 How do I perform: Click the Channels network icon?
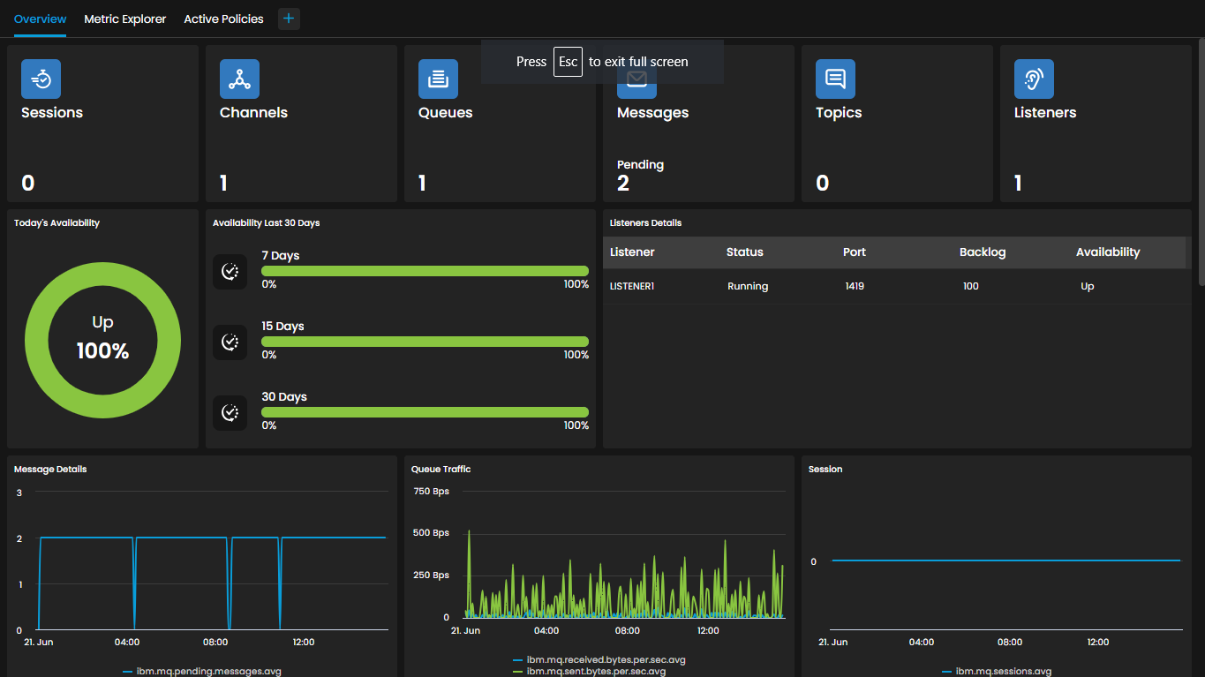coord(239,79)
